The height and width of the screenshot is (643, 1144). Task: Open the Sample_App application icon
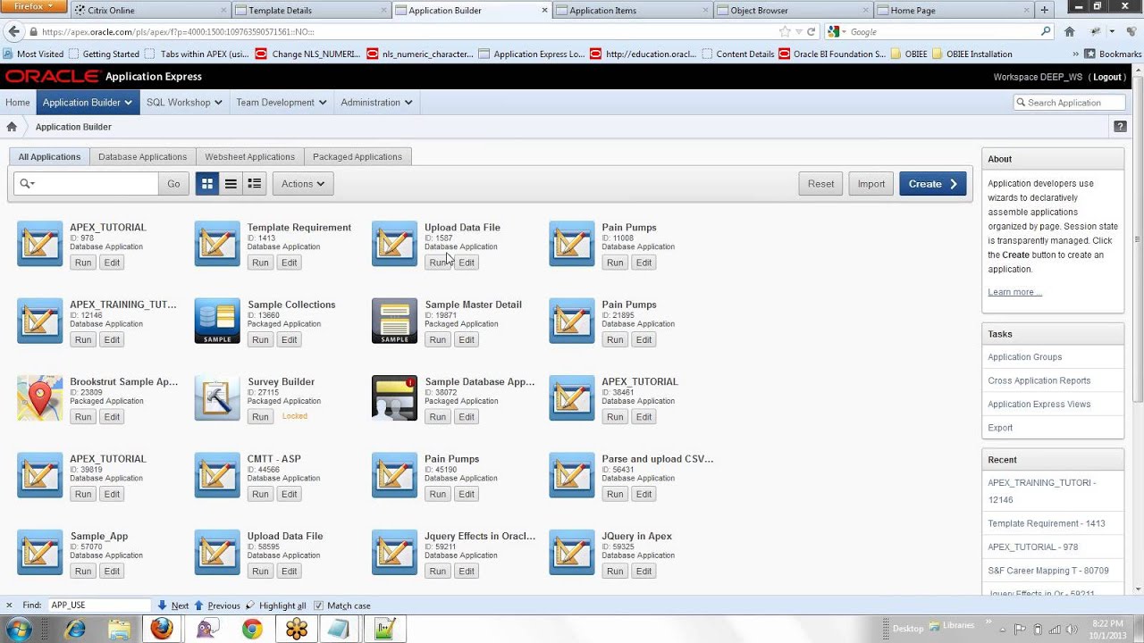(x=40, y=553)
